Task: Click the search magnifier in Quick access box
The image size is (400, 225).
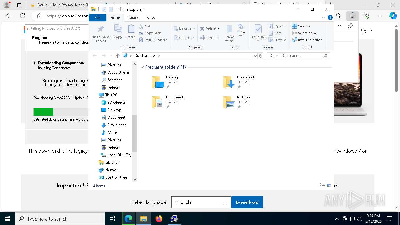Action: tap(325, 56)
